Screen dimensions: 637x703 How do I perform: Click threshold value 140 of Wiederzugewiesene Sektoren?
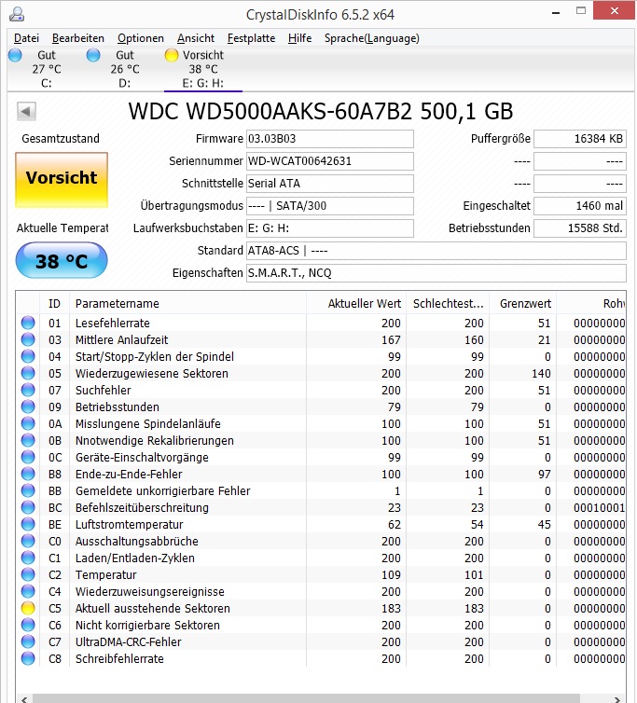click(x=541, y=374)
